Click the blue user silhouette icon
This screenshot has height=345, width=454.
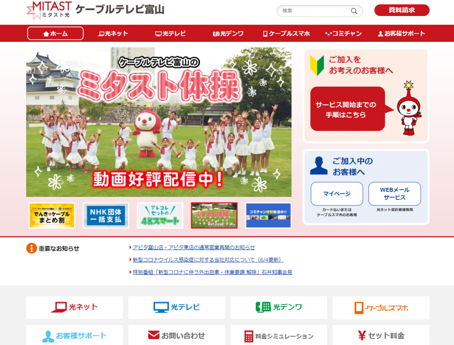tap(319, 166)
